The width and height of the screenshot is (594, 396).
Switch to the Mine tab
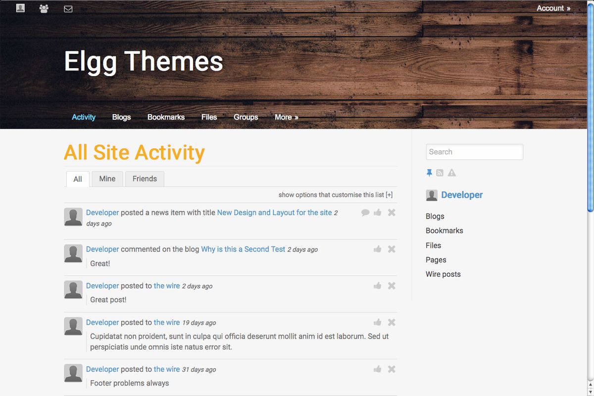point(107,179)
